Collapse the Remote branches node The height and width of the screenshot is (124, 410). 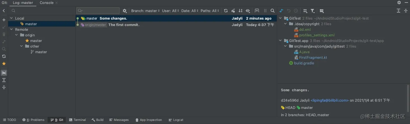[11, 29]
